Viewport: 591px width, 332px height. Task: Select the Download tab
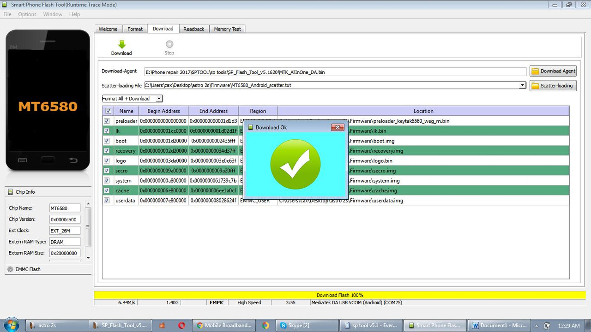tap(163, 29)
